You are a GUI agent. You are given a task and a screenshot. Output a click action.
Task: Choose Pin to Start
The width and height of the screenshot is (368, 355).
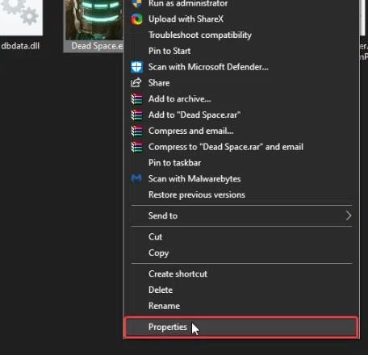[x=241, y=51]
